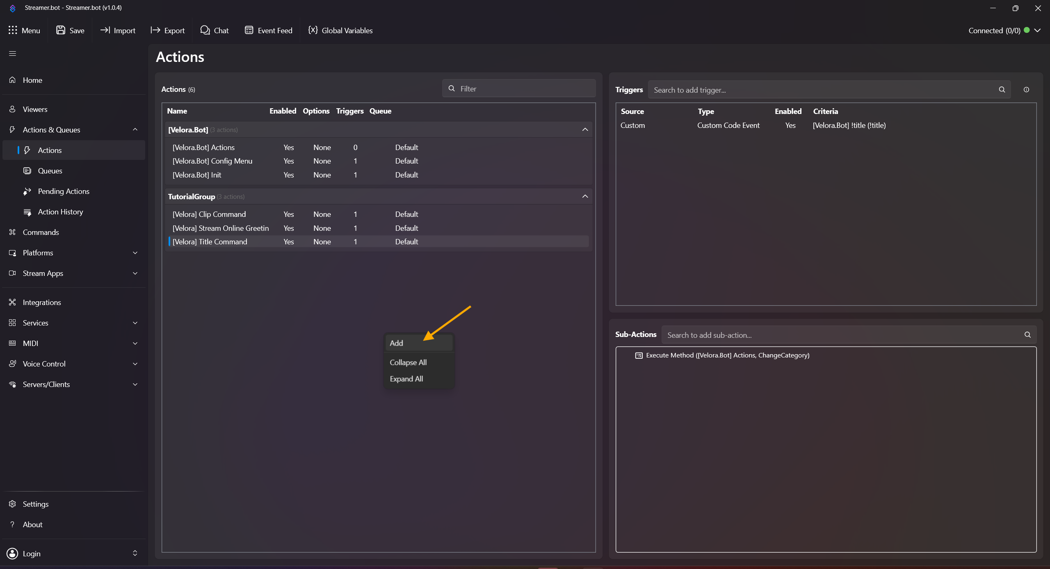
Task: Open the Connected status dropdown
Action: tap(1037, 30)
